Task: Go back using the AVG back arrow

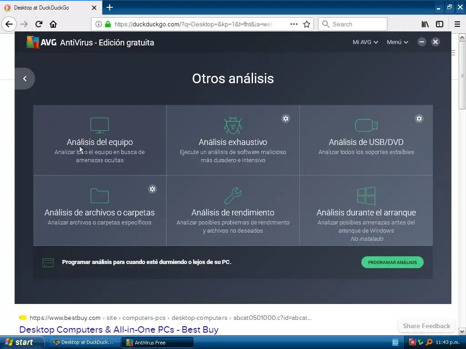Action: [x=25, y=79]
